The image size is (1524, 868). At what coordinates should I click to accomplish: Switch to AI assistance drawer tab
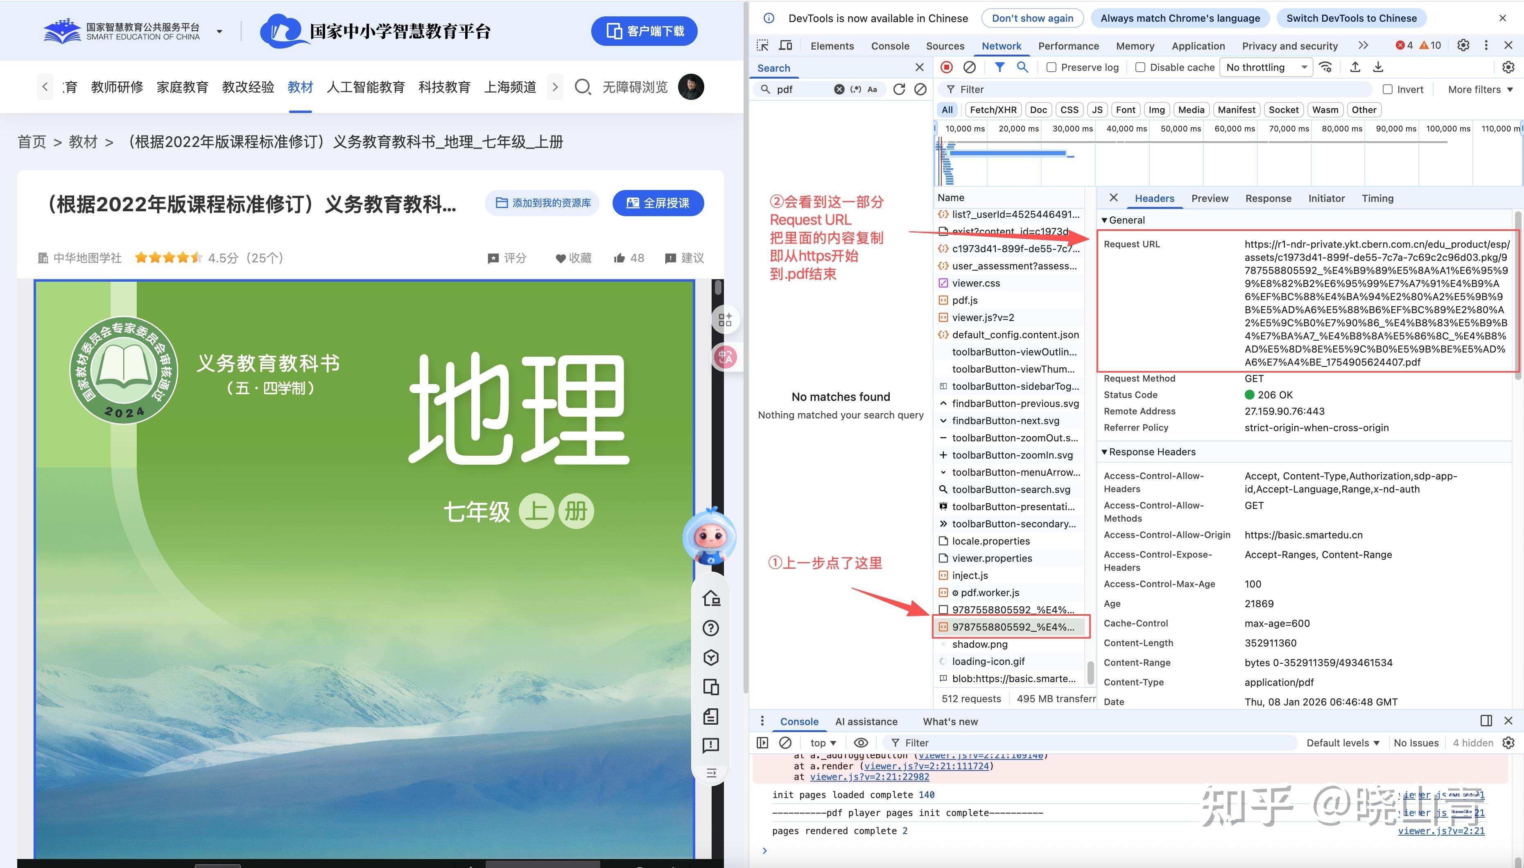point(866,721)
